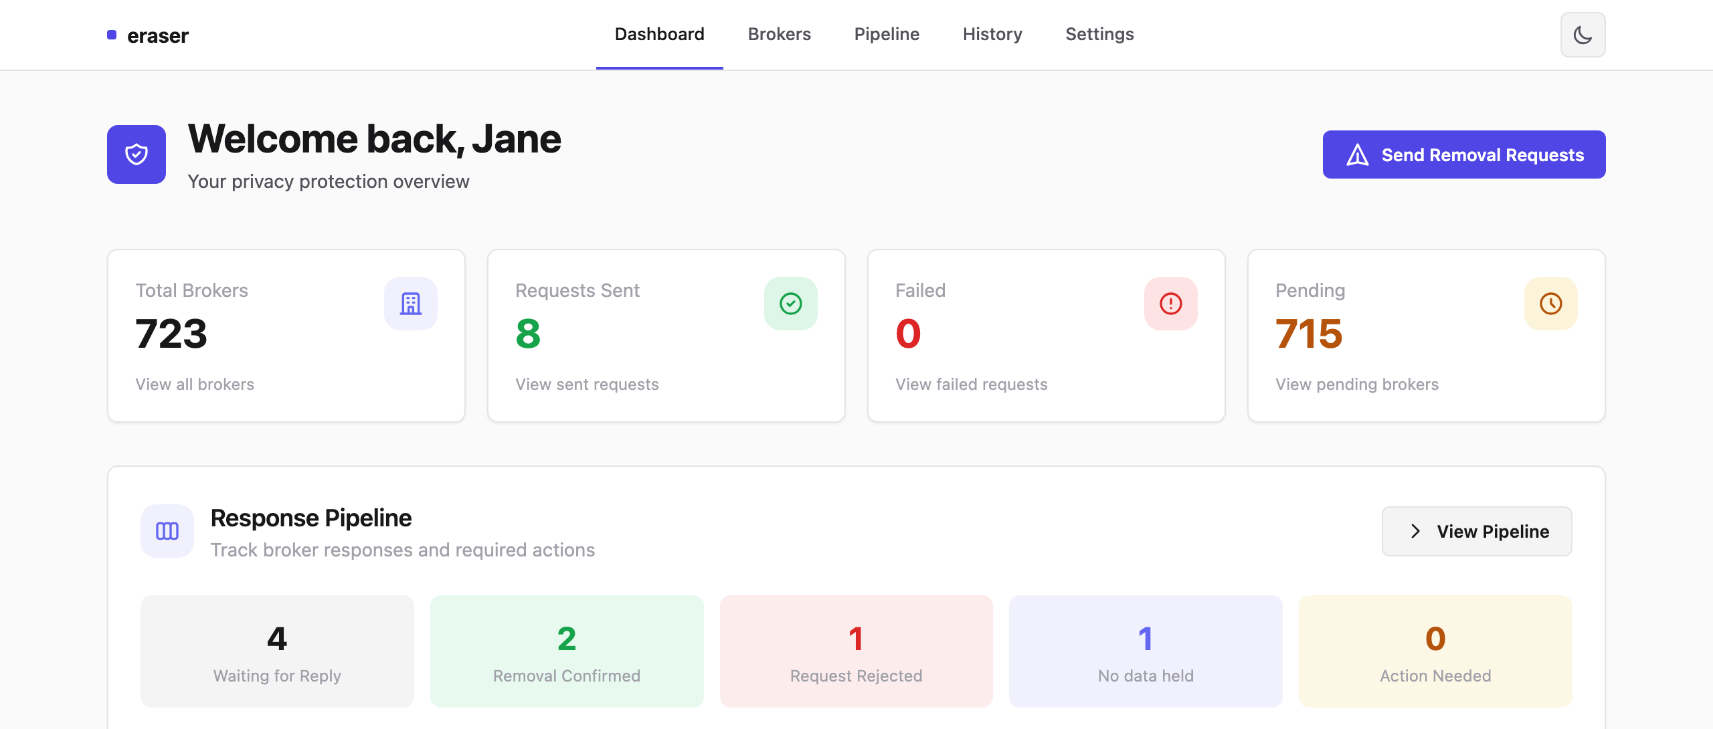Open the No data held tile

coord(1146,651)
